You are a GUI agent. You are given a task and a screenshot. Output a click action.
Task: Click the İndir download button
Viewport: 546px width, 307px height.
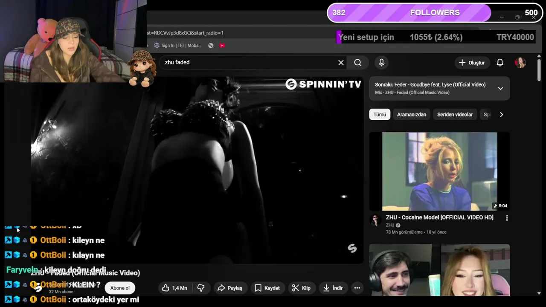333,288
